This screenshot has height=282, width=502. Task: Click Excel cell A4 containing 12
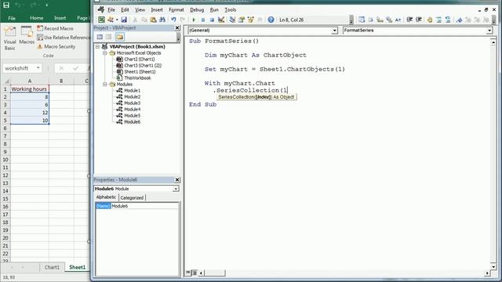pos(30,113)
